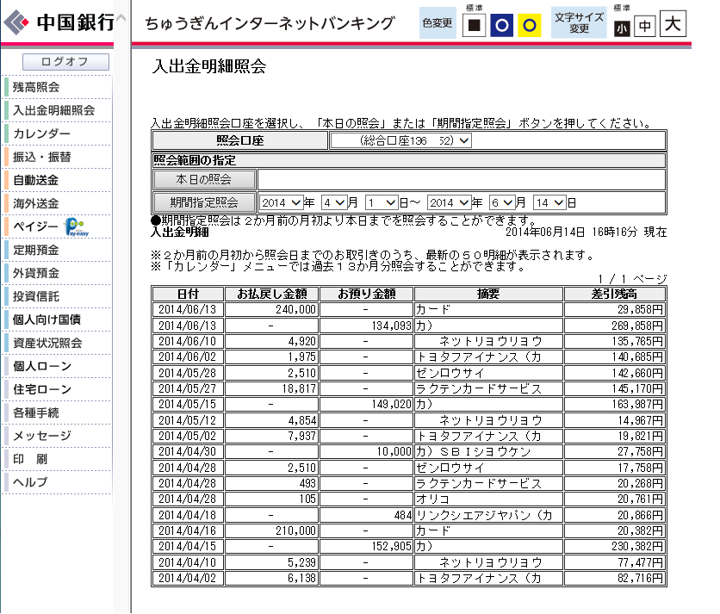This screenshot has width=720, height=614.
Task: Set text size to medium (中)
Action: [x=645, y=26]
